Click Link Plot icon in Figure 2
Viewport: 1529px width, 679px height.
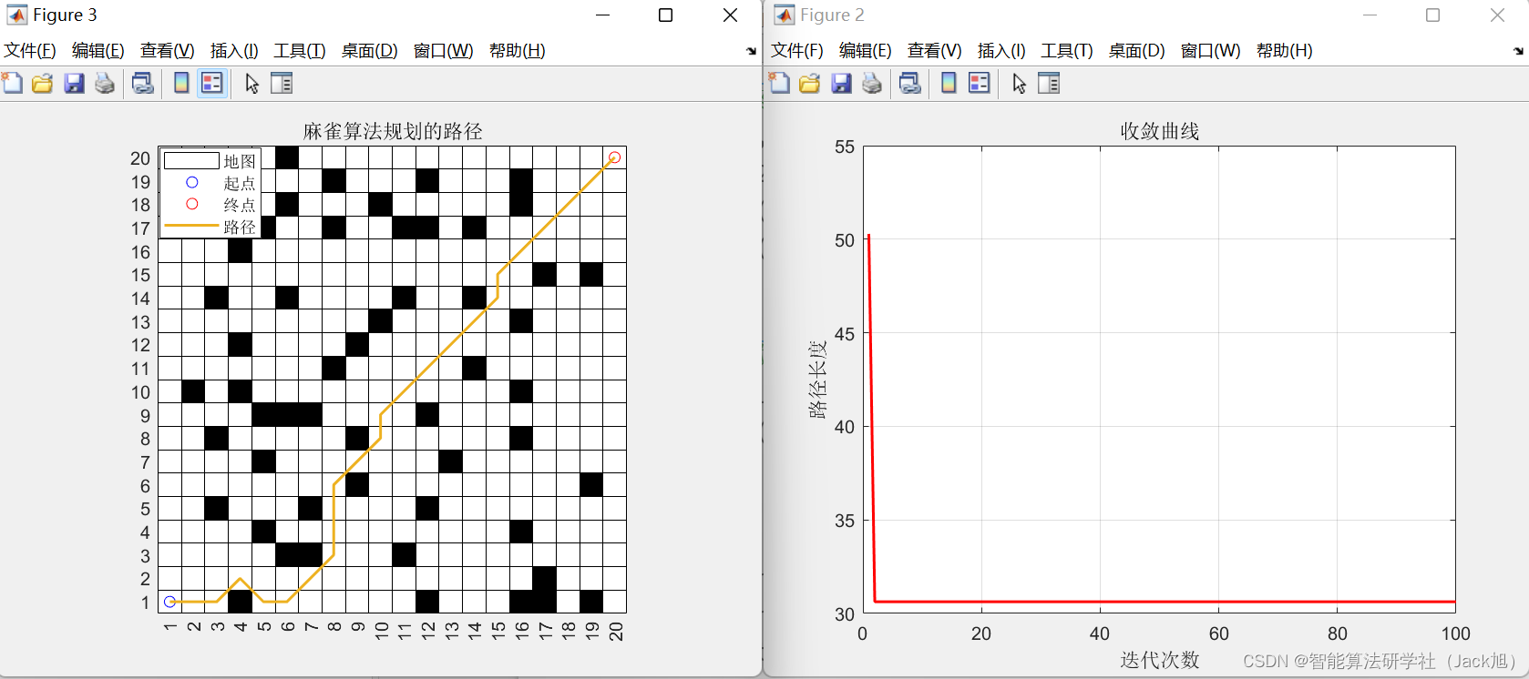click(910, 84)
